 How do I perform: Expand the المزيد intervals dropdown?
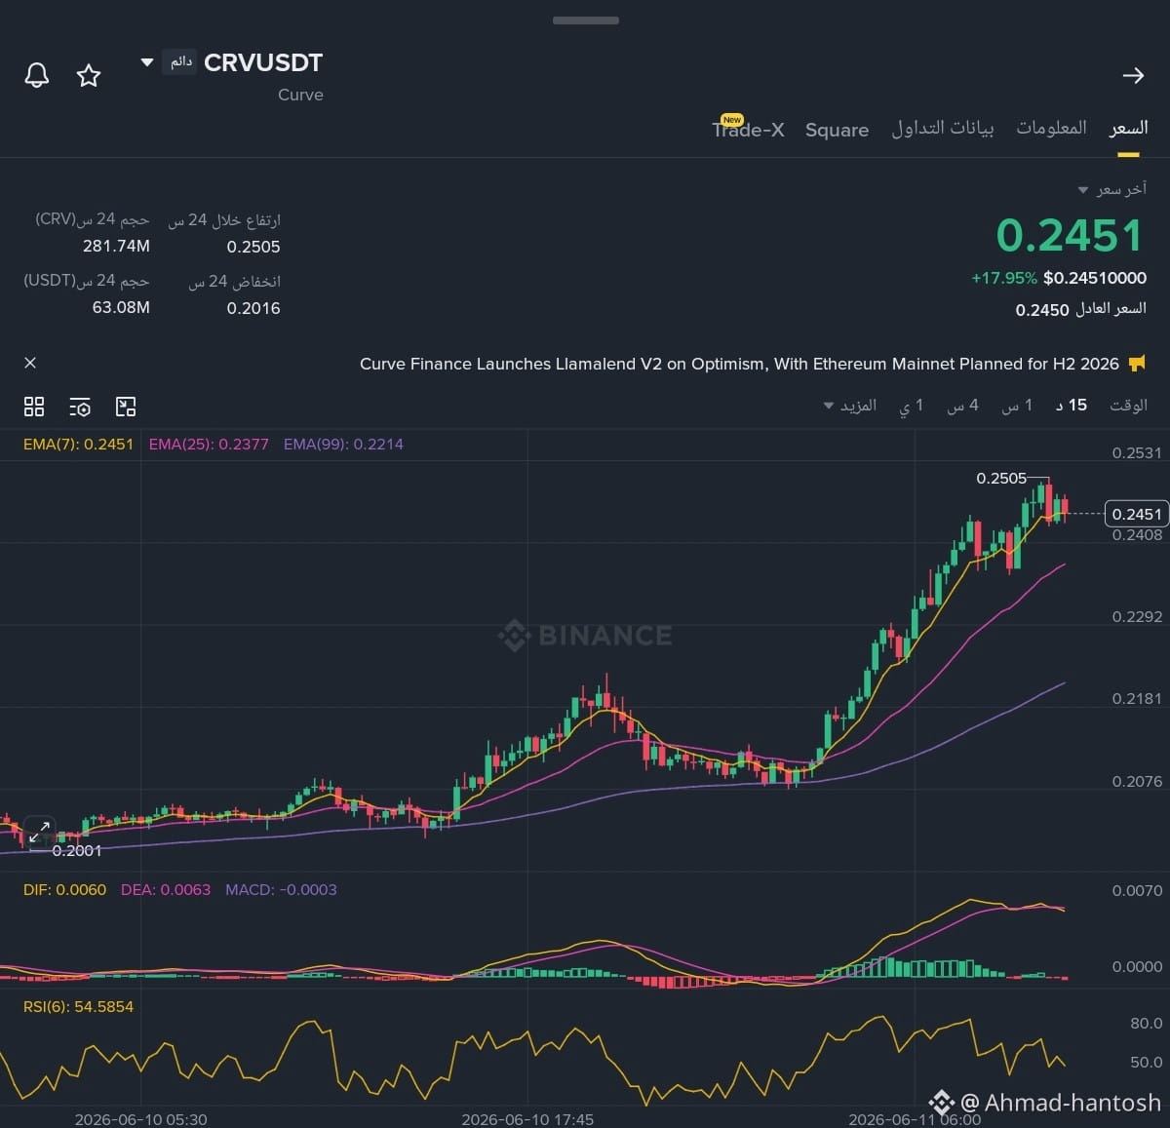click(850, 406)
